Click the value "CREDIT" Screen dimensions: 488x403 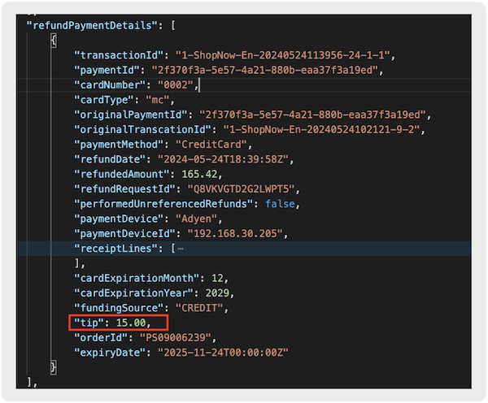pos(199,308)
